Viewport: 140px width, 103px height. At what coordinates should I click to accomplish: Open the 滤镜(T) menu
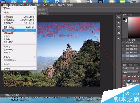pyautogui.click(x=38, y=5)
